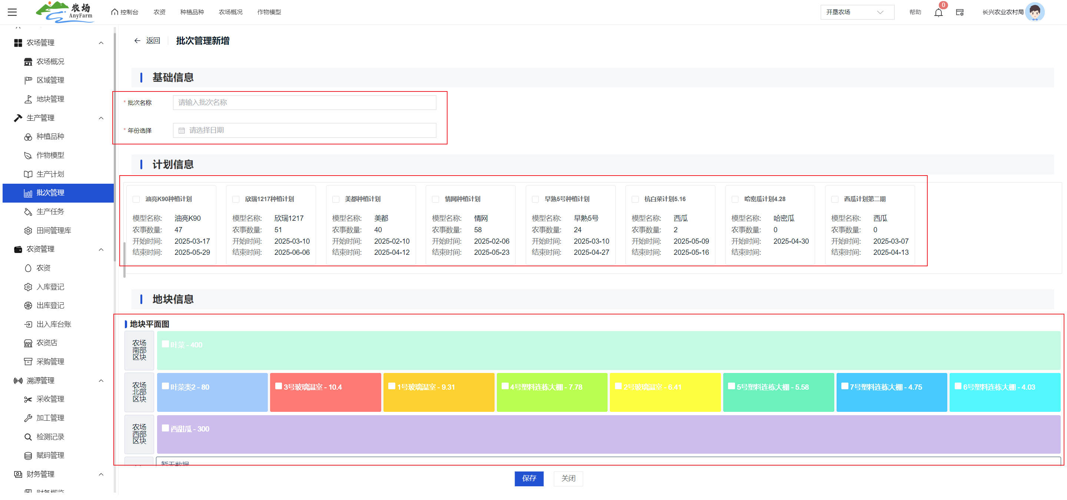
Task: Check the 油亮K90种植计划 checkbox
Action: (136, 199)
